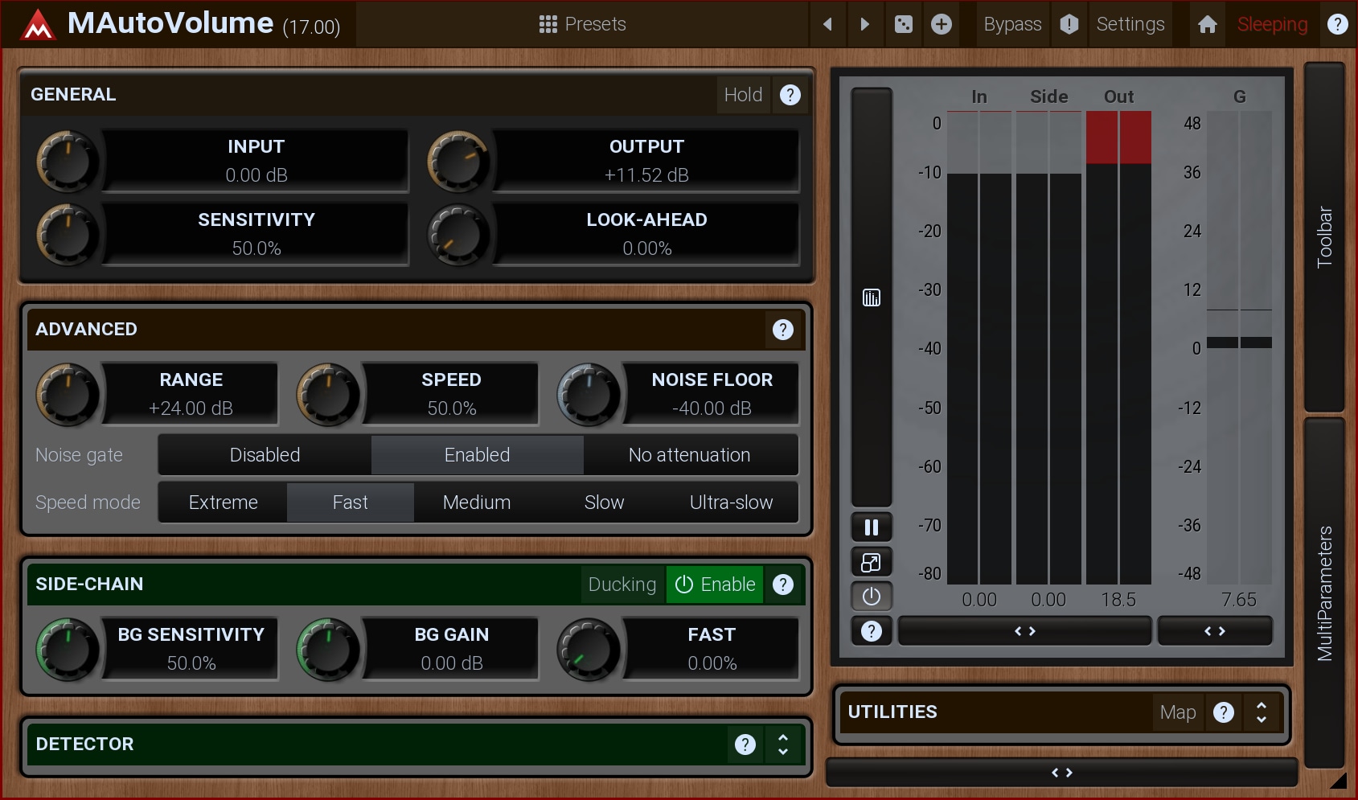Image resolution: width=1358 pixels, height=800 pixels.
Task: Toggle the side-chain Enable button
Action: 715,585
